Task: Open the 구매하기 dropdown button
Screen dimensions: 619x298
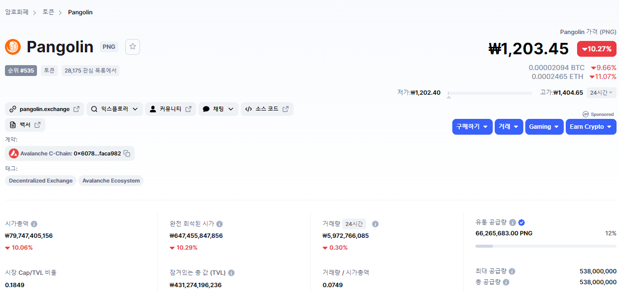Action: [472, 127]
